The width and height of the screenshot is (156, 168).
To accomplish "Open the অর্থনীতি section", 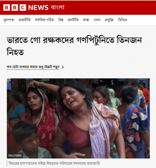I will pyautogui.click(x=73, y=20).
